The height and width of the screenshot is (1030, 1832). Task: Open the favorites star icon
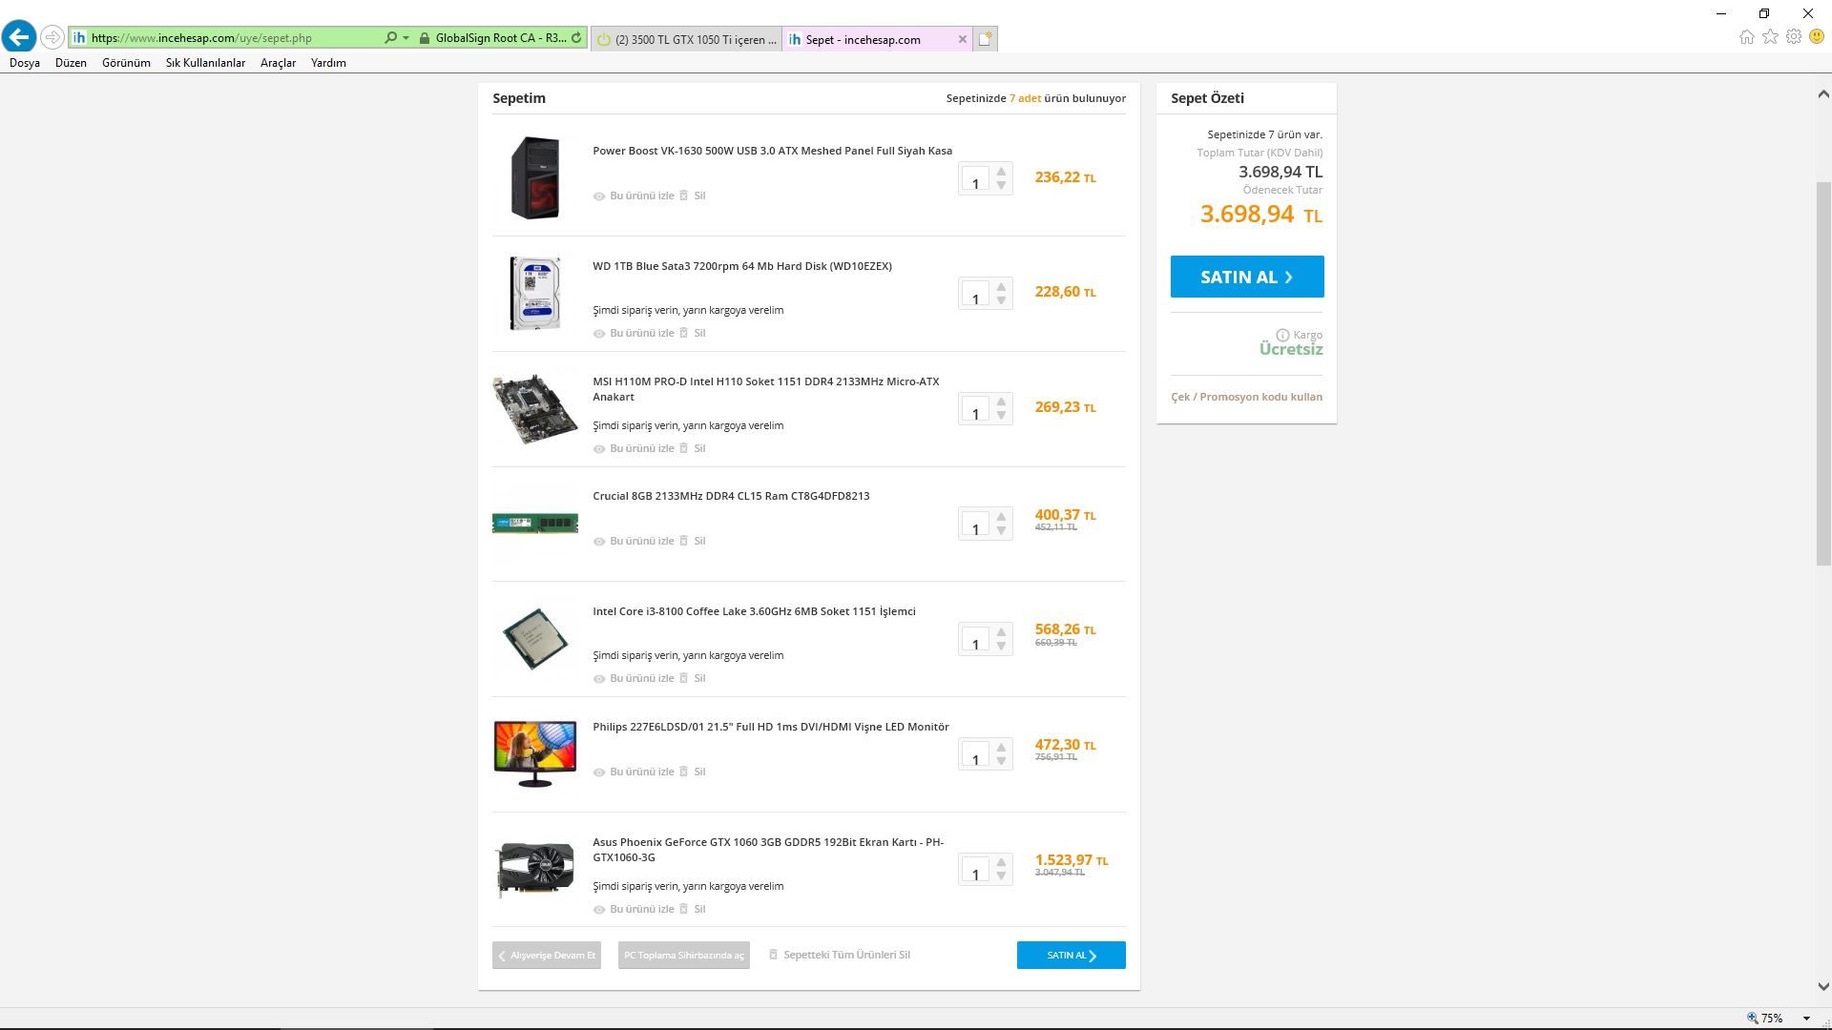tap(1770, 37)
